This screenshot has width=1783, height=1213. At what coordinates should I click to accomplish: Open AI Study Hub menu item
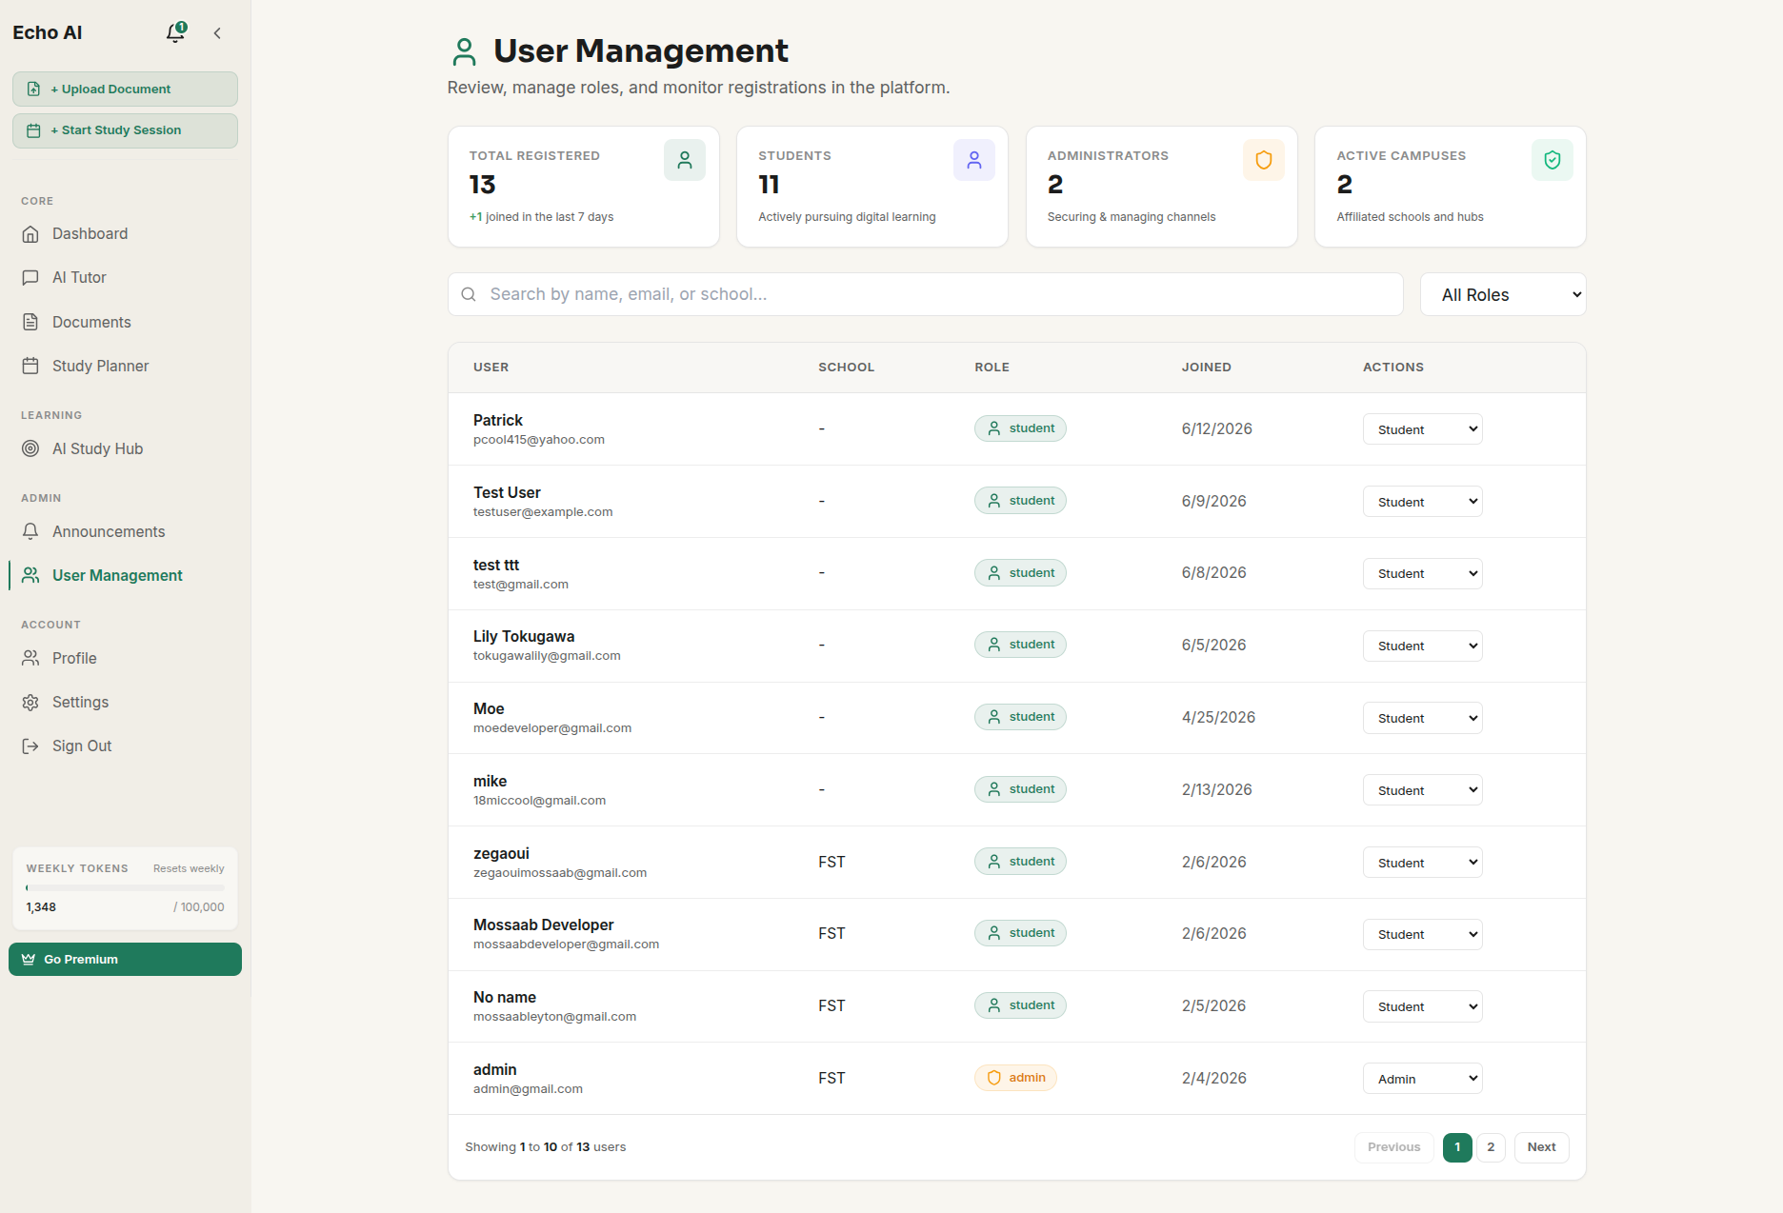(125, 448)
